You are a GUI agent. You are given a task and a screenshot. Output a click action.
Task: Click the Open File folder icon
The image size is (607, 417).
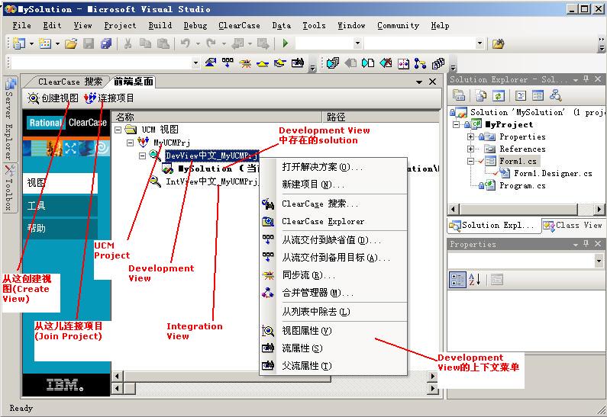(x=71, y=43)
